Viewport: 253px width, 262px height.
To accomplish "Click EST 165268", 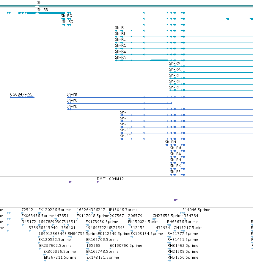I will pos(93,246).
